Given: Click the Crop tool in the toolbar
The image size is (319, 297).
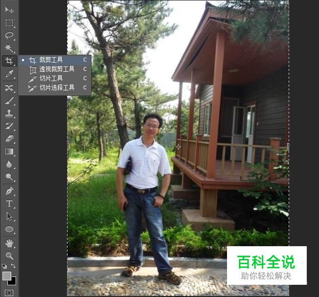Looking at the screenshot, I should tap(9, 61).
